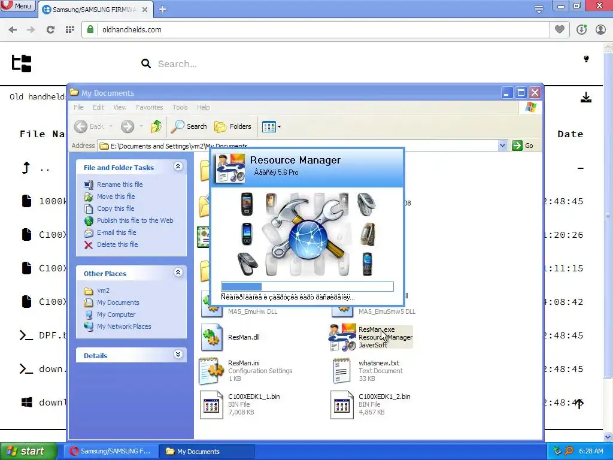Viewport: 613px width, 460px height.
Task: Click the system tray clock 6:28 AM
Action: click(x=591, y=452)
